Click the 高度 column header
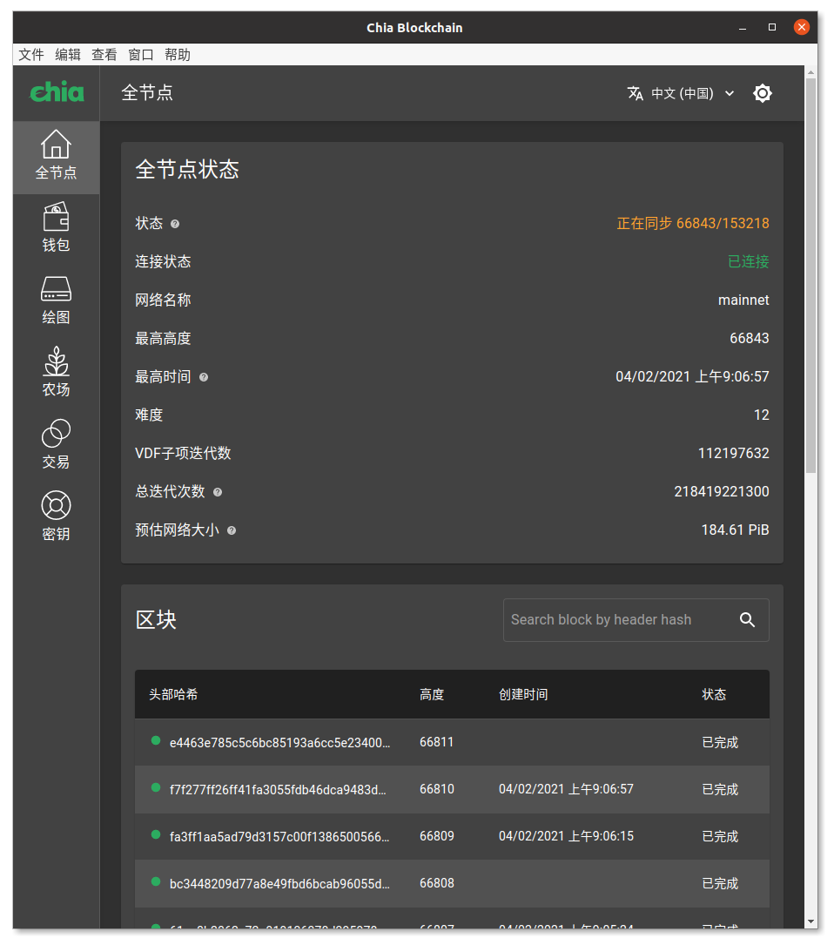 point(432,694)
